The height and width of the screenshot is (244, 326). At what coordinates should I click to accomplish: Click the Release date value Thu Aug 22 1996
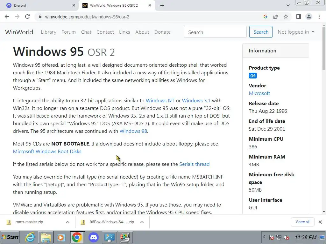click(268, 111)
